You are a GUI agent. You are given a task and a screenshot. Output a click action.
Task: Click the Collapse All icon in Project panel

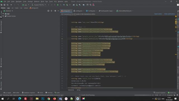[51, 11]
